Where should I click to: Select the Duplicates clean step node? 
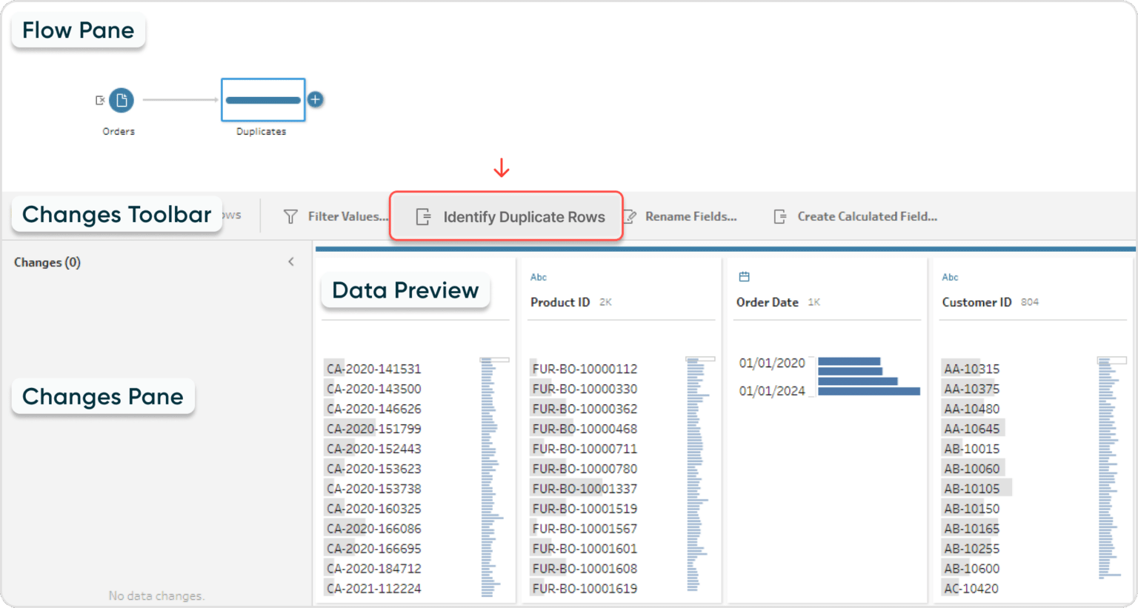[263, 100]
